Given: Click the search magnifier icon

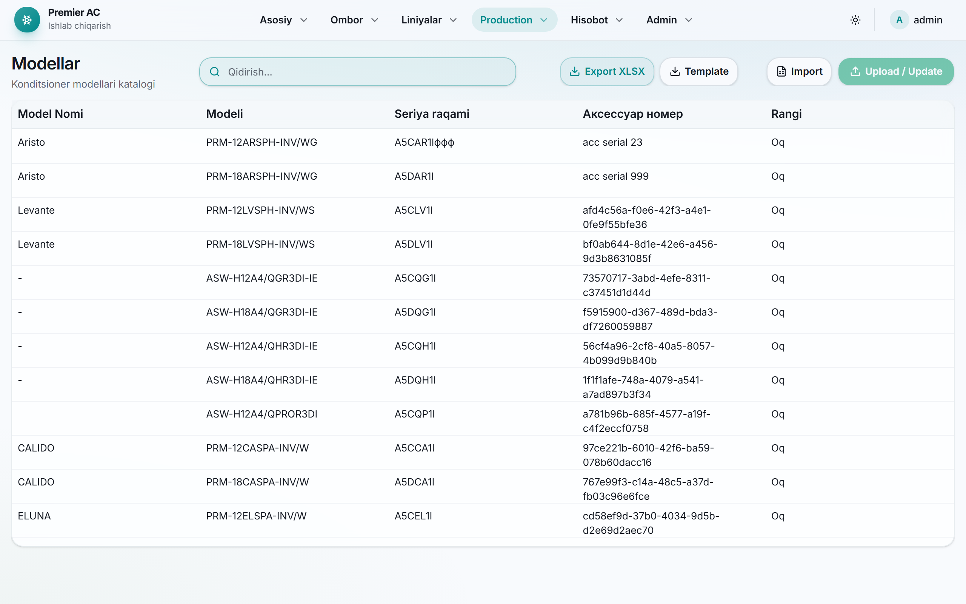Looking at the screenshot, I should coord(215,72).
